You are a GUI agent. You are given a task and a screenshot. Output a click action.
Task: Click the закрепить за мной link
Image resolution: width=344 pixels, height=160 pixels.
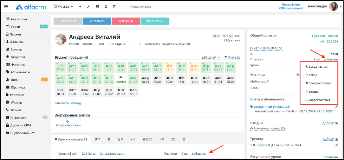176,44
